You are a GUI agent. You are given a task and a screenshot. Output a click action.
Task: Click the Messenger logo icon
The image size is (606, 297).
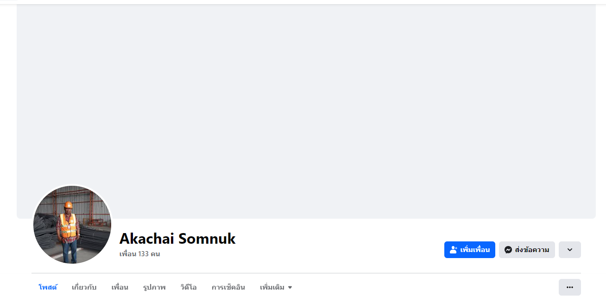coord(508,250)
